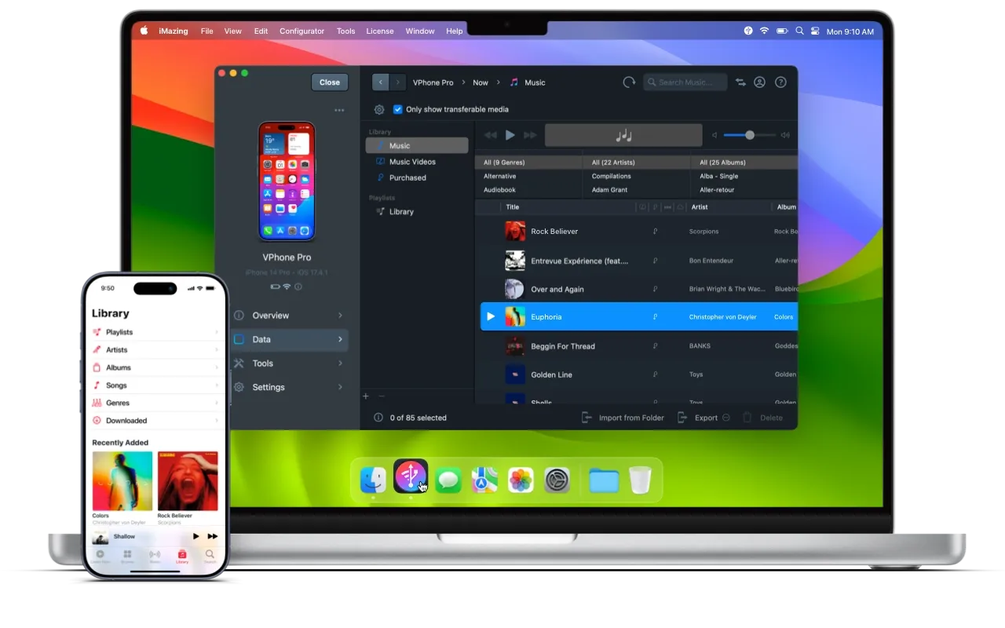1005x628 pixels.
Task: Expand the Tools section in sidebar
Action: pyautogui.click(x=290, y=363)
